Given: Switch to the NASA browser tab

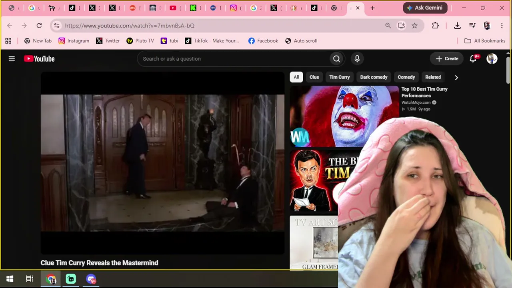Looking at the screenshot, I should pyautogui.click(x=213, y=8).
